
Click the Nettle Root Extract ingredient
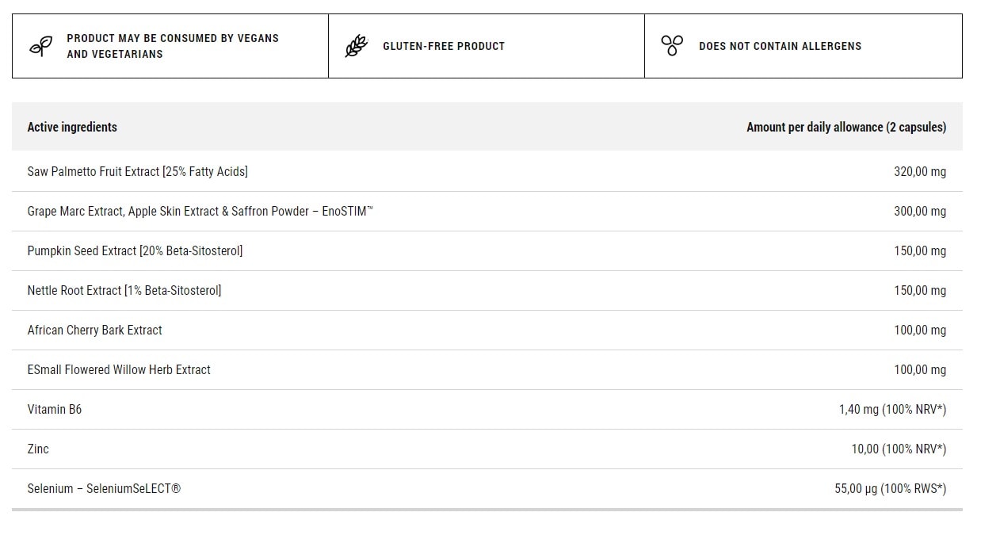(124, 290)
